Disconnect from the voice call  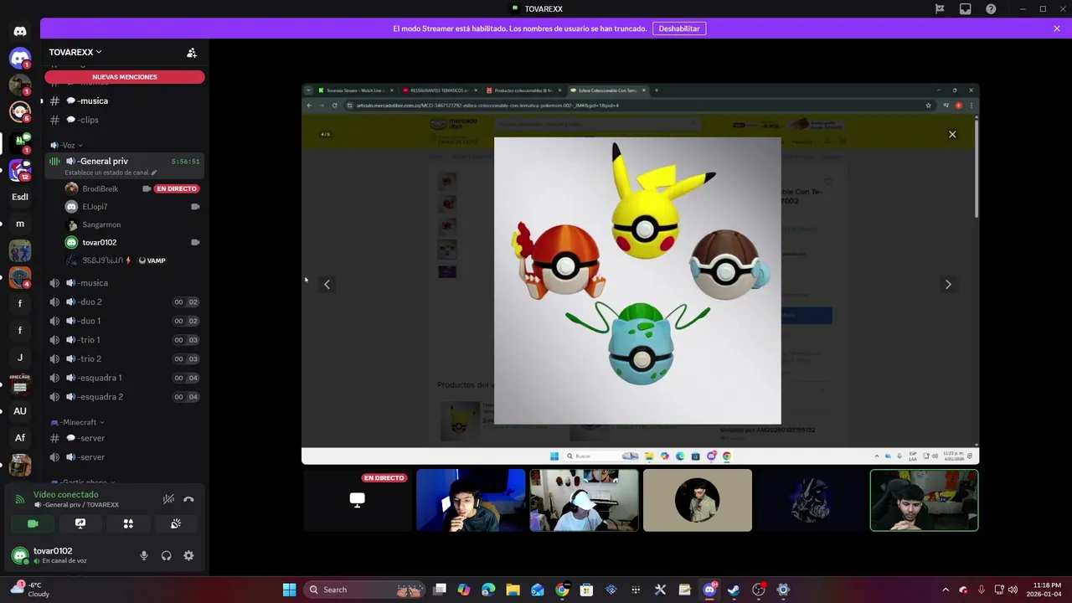188,499
